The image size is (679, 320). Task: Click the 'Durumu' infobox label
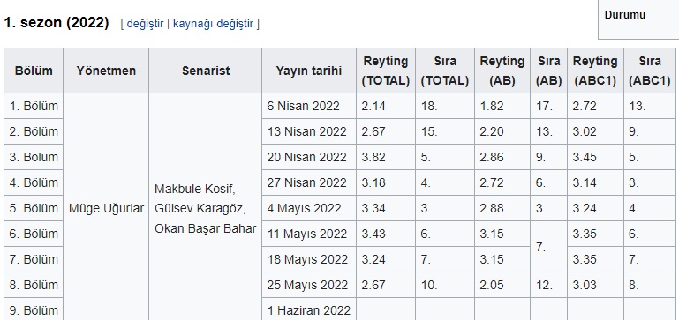(x=625, y=15)
